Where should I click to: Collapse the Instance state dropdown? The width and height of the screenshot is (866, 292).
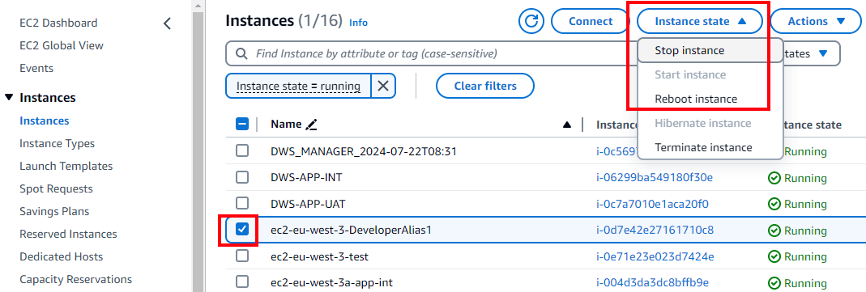click(700, 22)
